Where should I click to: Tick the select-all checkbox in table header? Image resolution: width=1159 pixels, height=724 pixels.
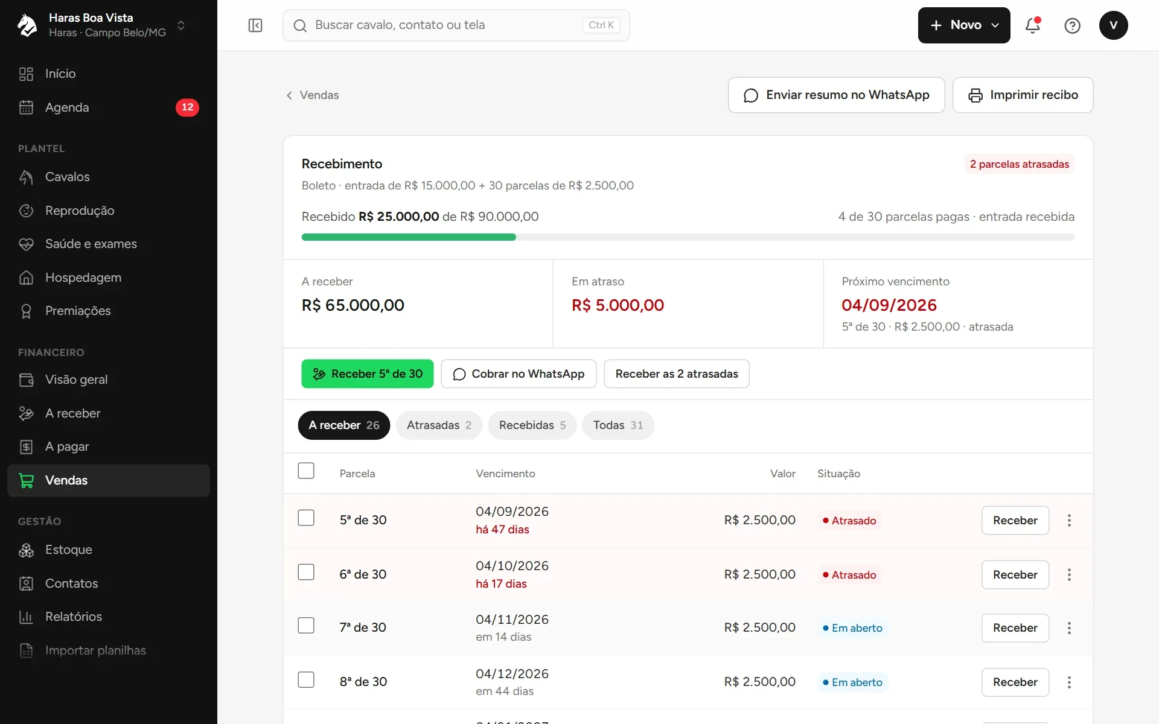click(306, 471)
